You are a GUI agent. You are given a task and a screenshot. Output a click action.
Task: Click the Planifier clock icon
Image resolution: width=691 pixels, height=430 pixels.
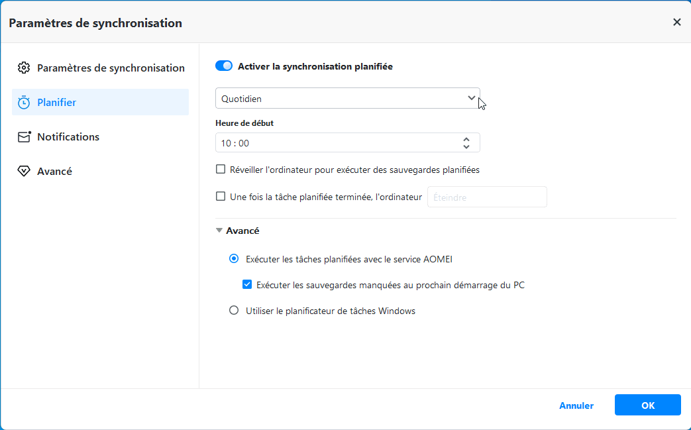tap(24, 102)
